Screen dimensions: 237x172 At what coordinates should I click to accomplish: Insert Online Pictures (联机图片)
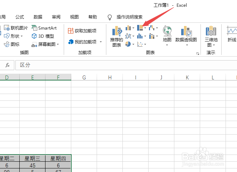[x=16, y=28]
